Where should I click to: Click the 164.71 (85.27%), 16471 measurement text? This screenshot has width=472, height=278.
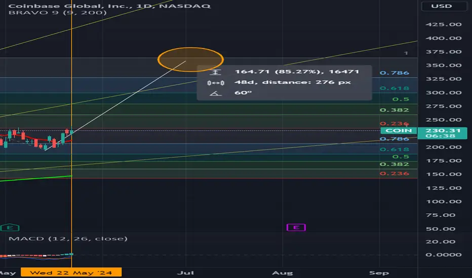[x=297, y=72]
